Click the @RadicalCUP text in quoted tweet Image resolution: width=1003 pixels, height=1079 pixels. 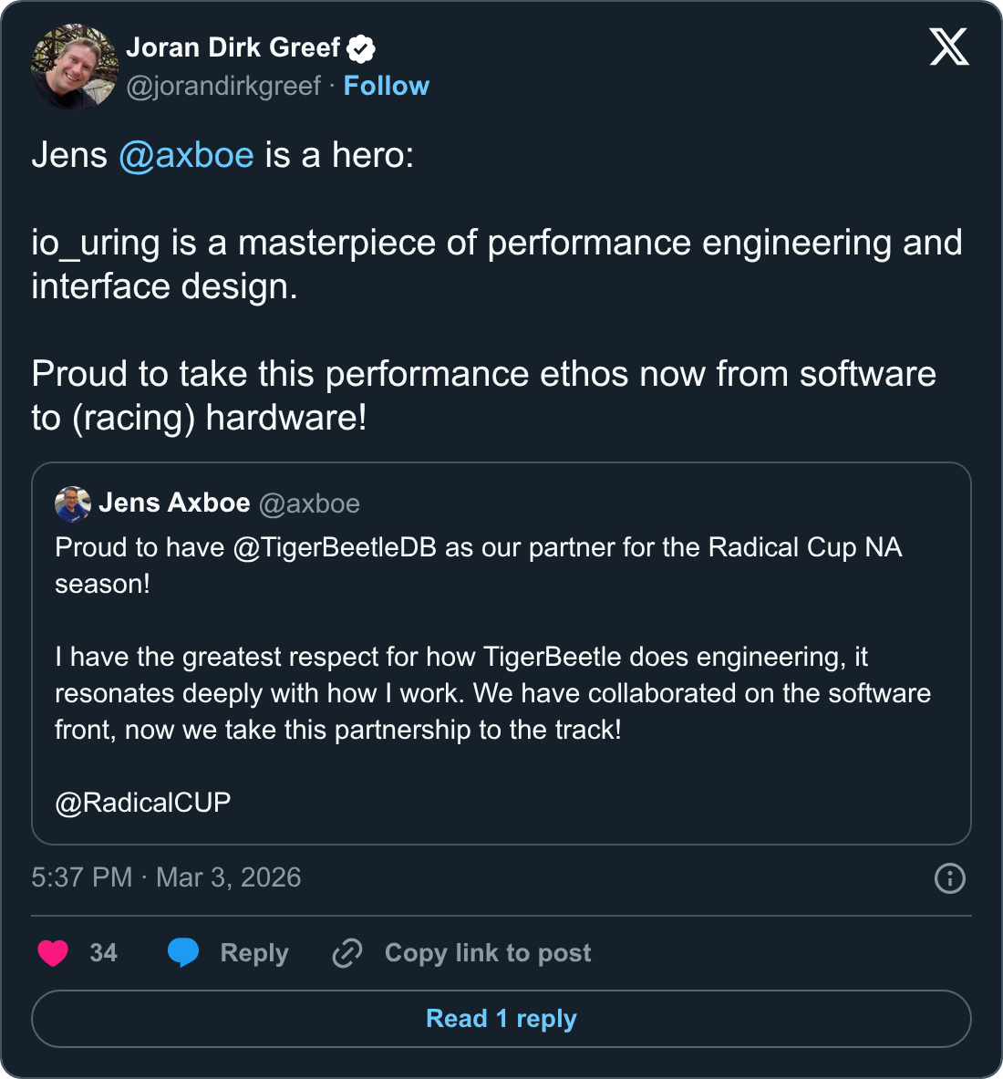[143, 803]
